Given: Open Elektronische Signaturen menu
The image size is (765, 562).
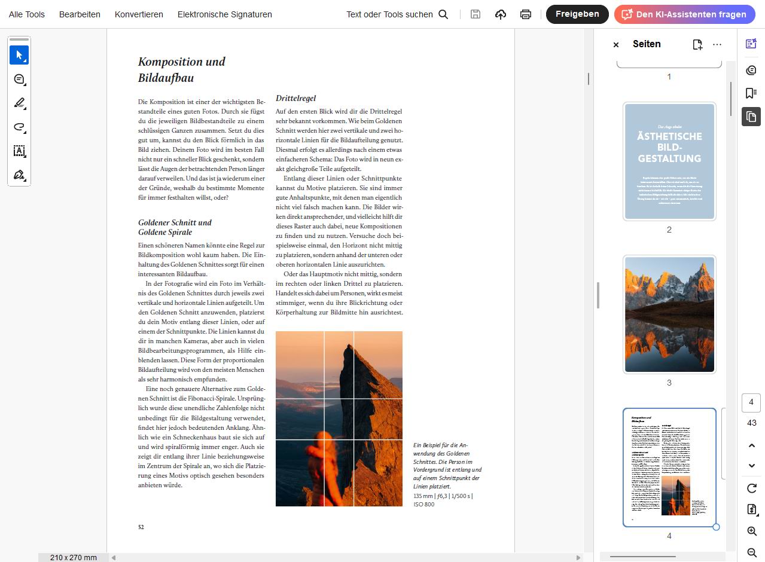Looking at the screenshot, I should tap(225, 14).
